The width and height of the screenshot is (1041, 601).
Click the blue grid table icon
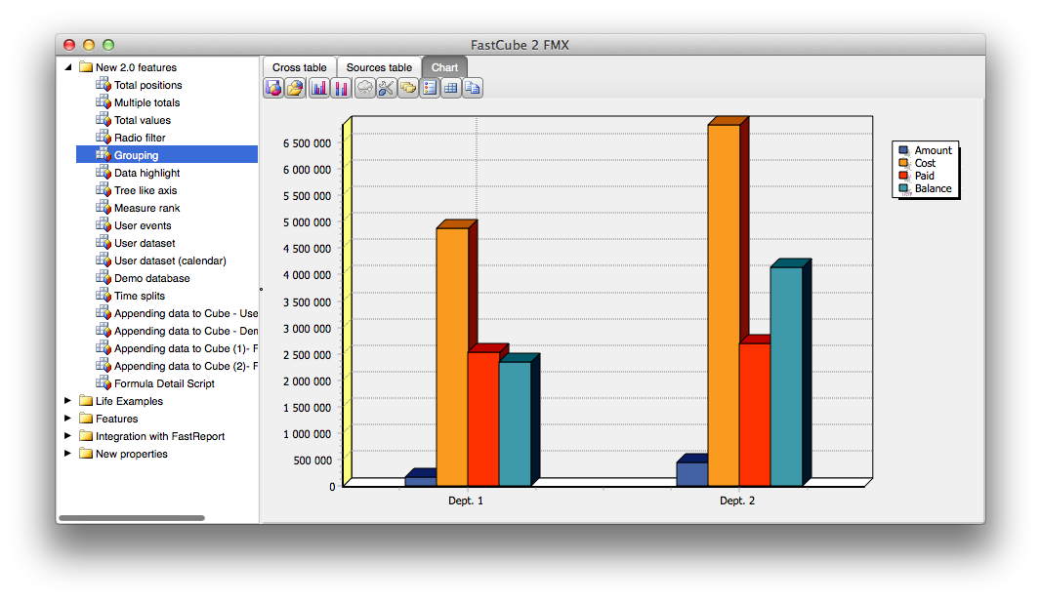451,88
